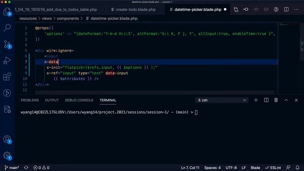This screenshot has width=304, height=171.
Task: Split the editor to the right
Action: pyautogui.click(x=286, y=9)
